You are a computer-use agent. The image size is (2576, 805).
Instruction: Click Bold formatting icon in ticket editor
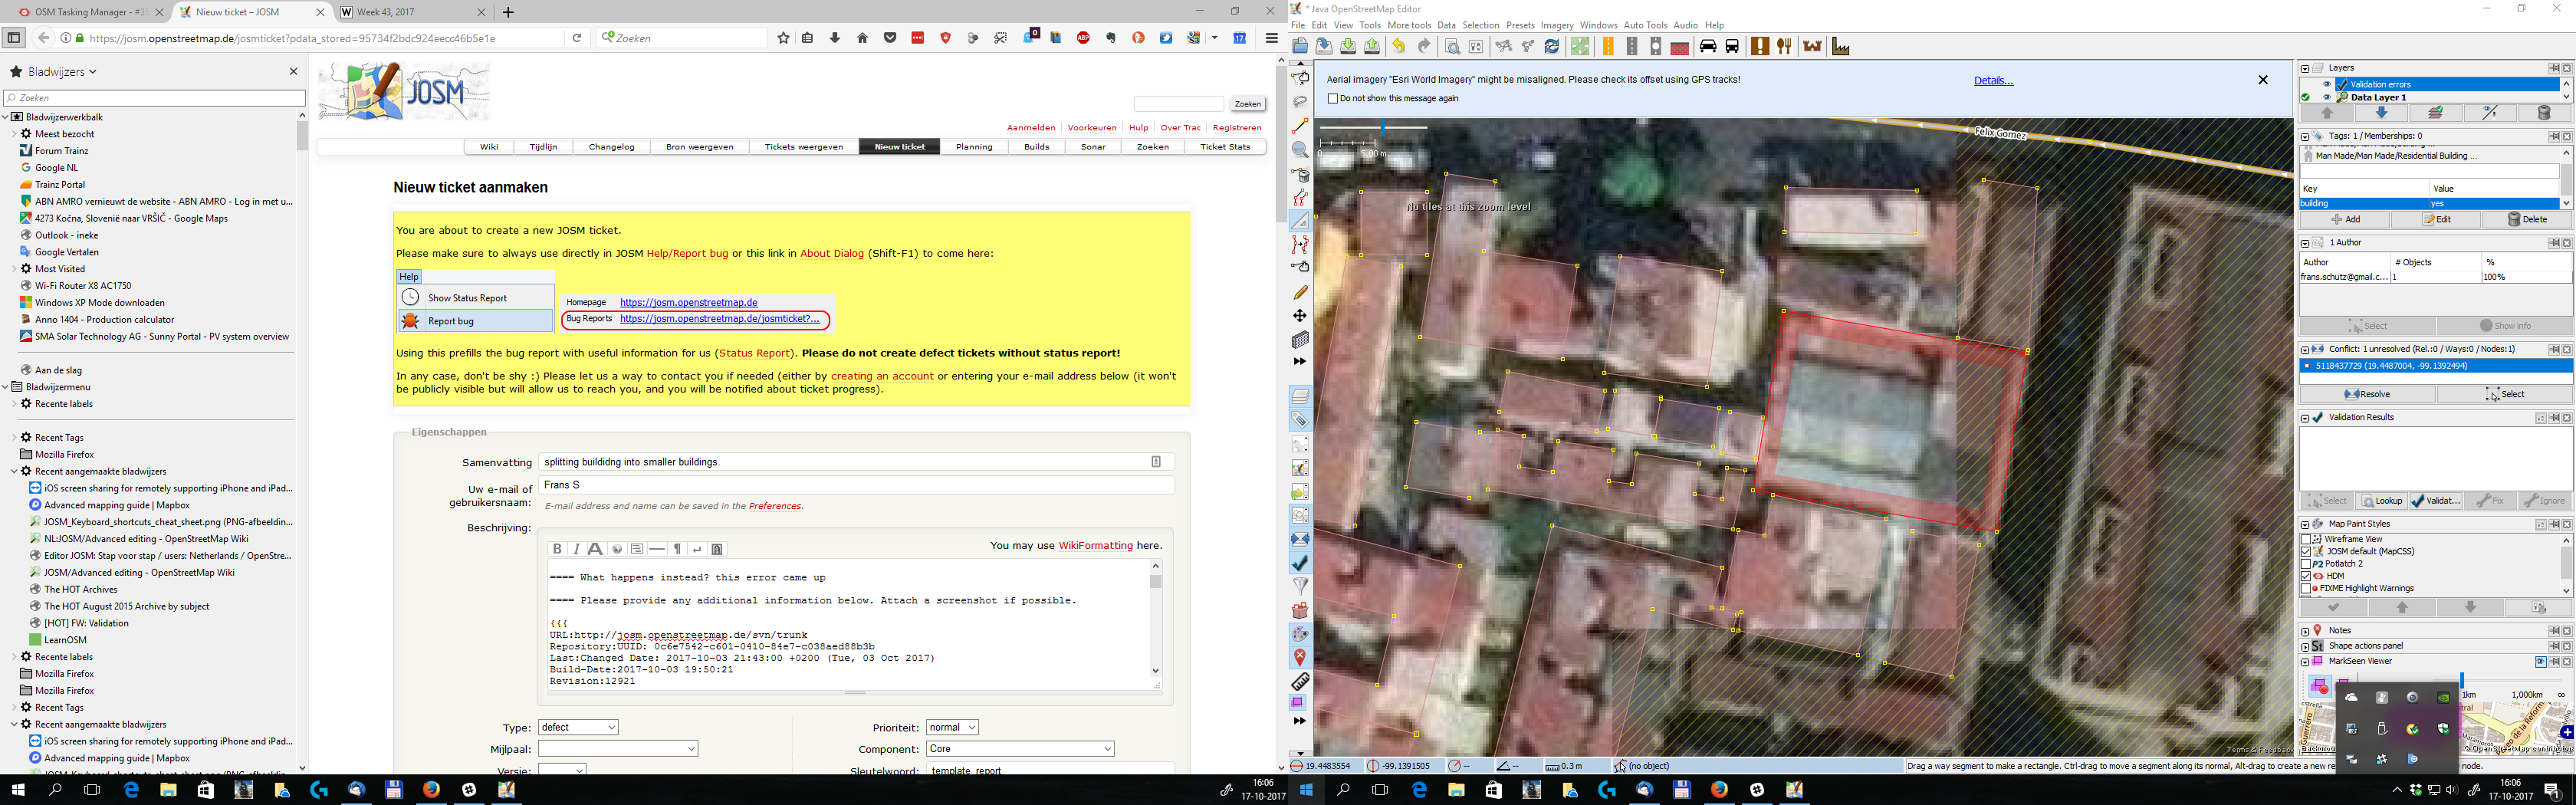557,548
